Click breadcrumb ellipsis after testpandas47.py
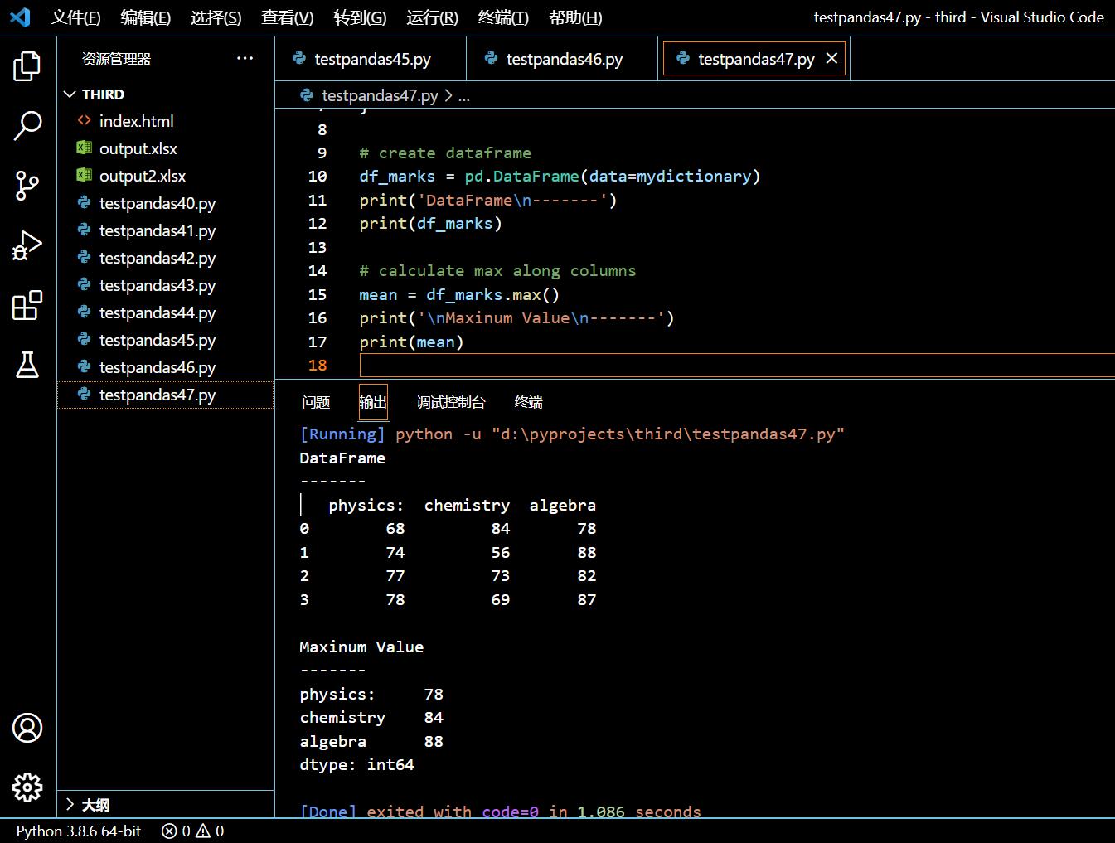 pos(464,96)
